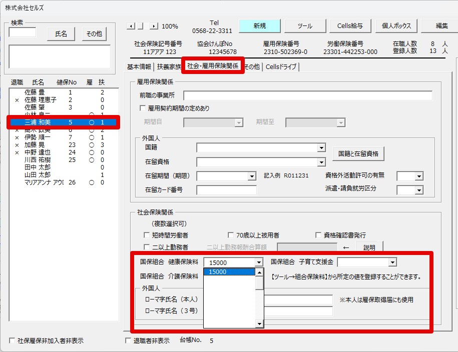This screenshot has width=458, height=352.
Task: Switch to the その他 tab
Action: (x=252, y=67)
